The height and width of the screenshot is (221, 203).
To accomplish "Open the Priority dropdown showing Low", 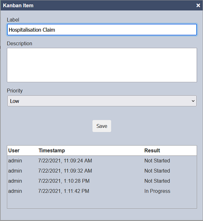I will tap(102, 101).
